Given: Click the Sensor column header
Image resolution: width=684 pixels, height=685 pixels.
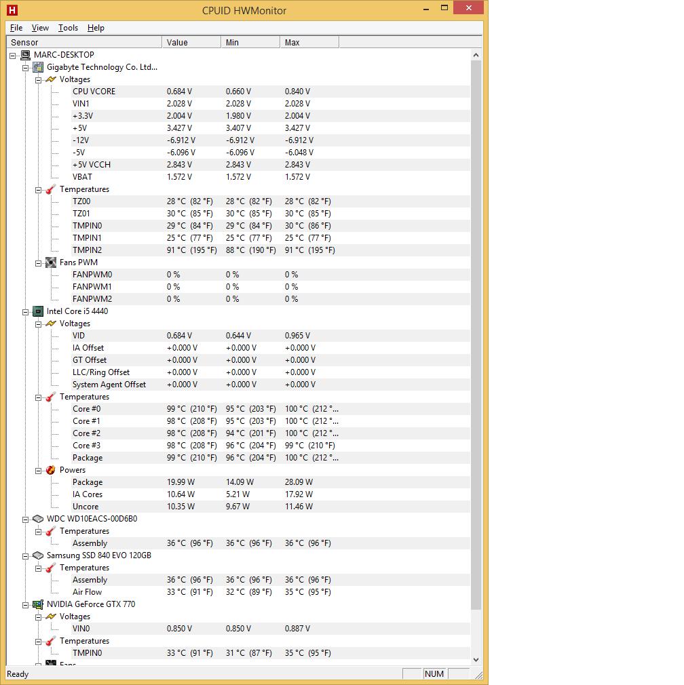Looking at the screenshot, I should (x=84, y=42).
